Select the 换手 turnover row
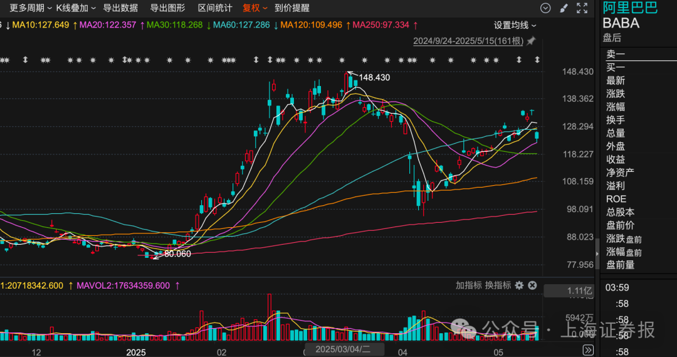The width and height of the screenshot is (677, 357). point(616,120)
